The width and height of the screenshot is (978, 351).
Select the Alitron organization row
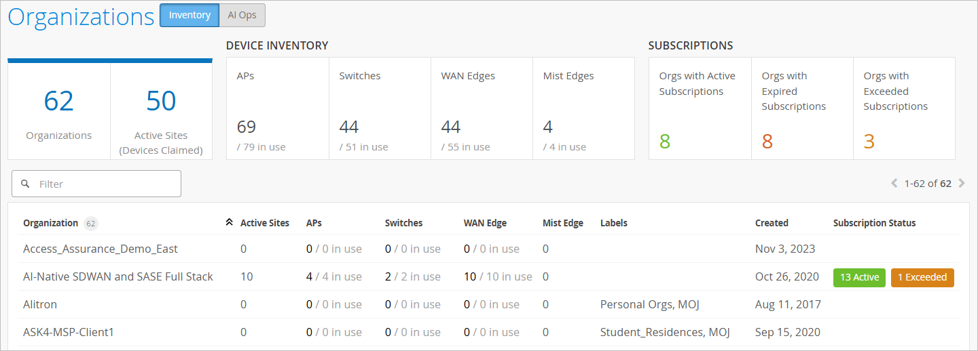tap(40, 304)
